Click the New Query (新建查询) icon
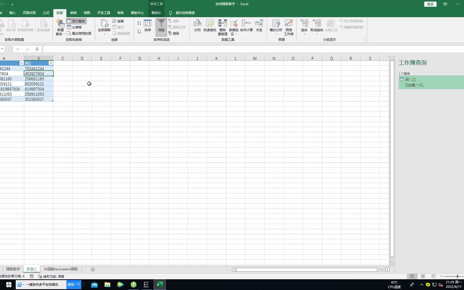The height and width of the screenshot is (290, 464). pos(60,23)
